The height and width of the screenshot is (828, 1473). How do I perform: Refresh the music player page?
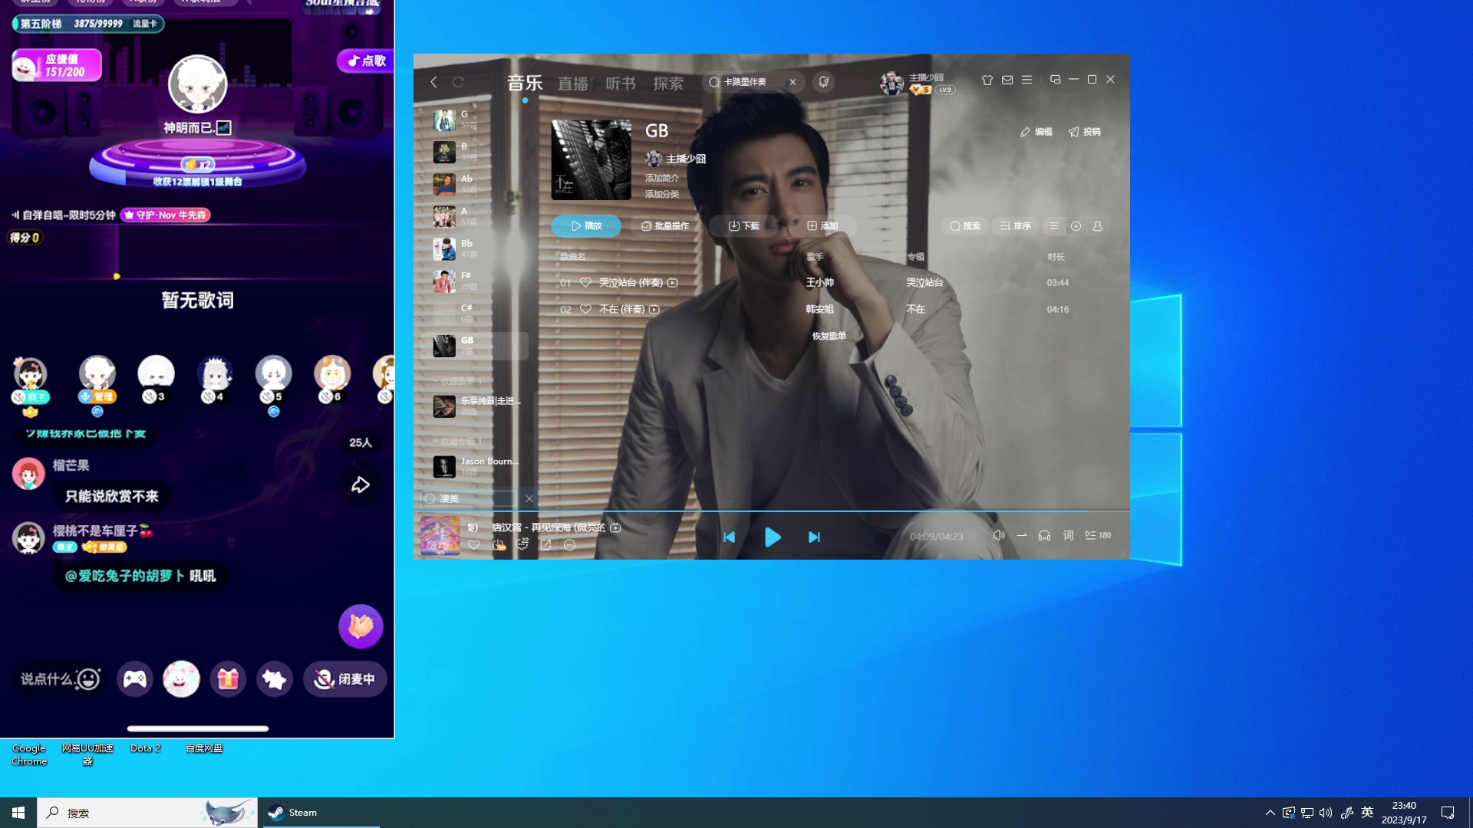tap(458, 82)
